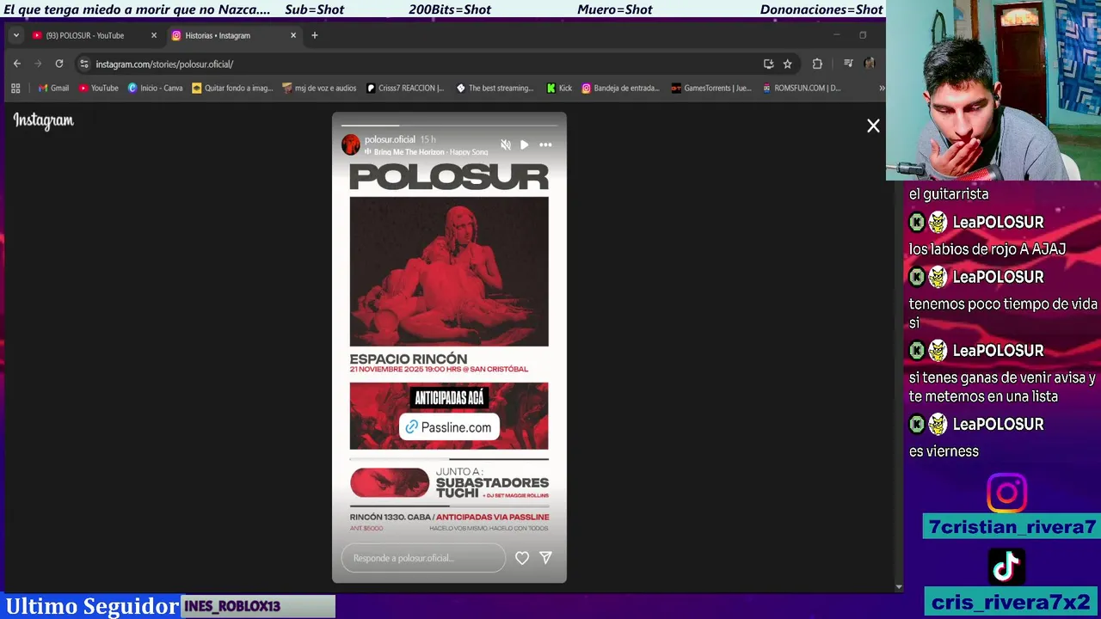Image resolution: width=1101 pixels, height=619 pixels.
Task: Open the YouTube bookmark
Action: tap(98, 88)
